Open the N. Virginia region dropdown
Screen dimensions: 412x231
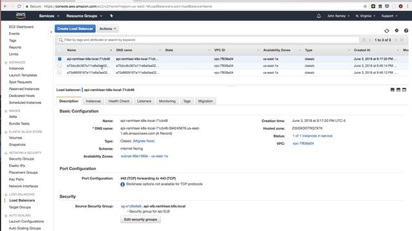coord(365,16)
